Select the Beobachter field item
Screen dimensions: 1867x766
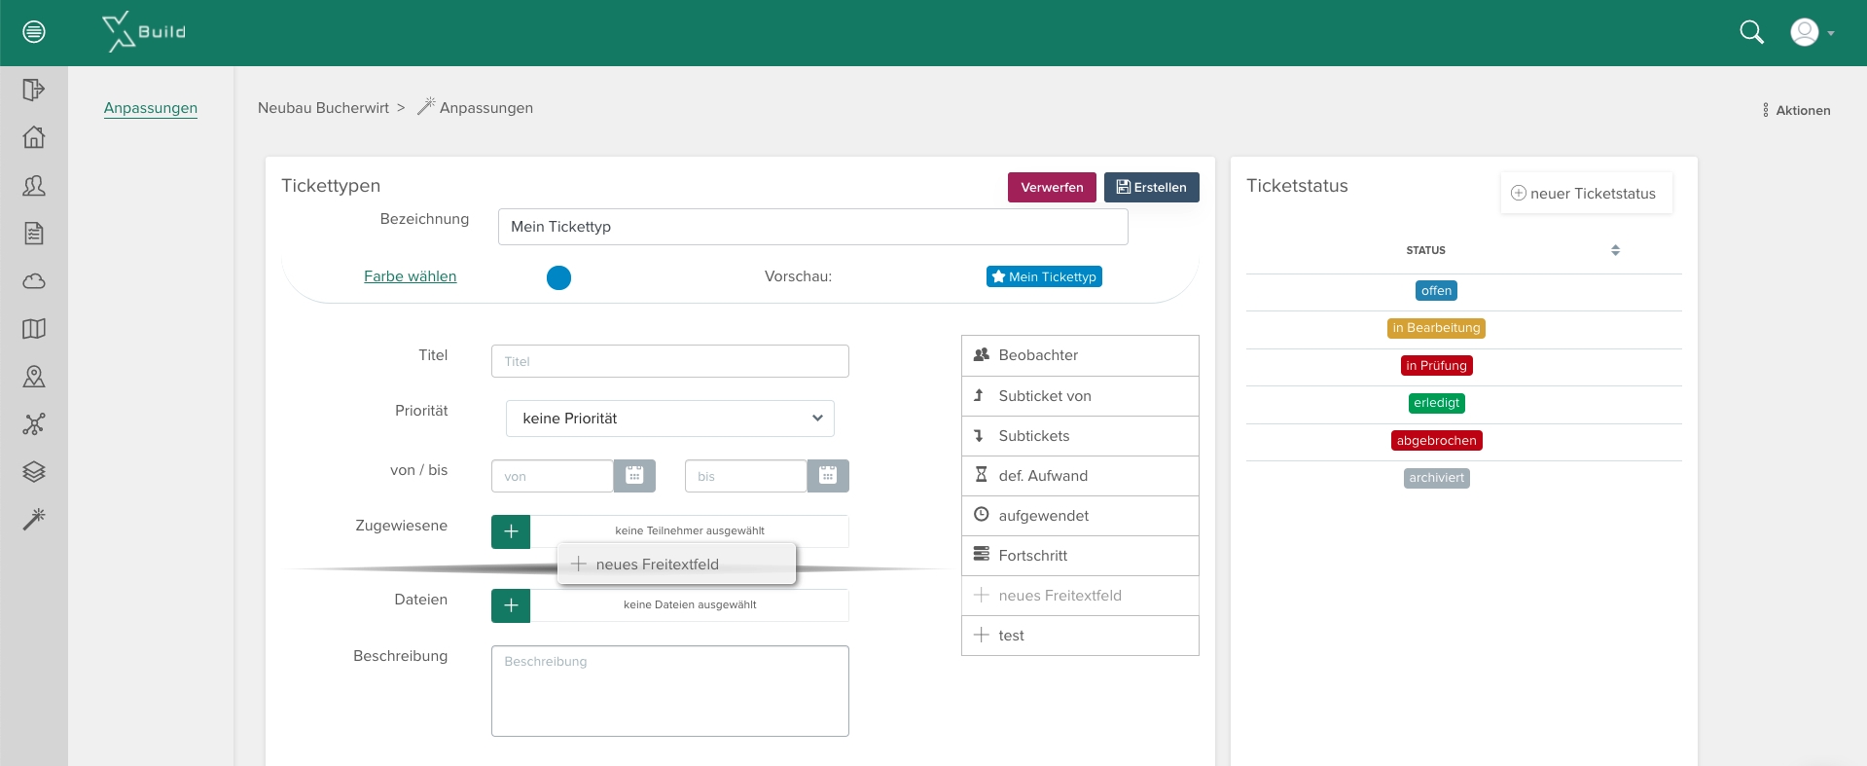click(1080, 355)
